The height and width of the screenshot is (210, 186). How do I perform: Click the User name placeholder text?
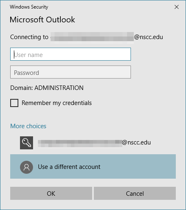tap(29, 55)
